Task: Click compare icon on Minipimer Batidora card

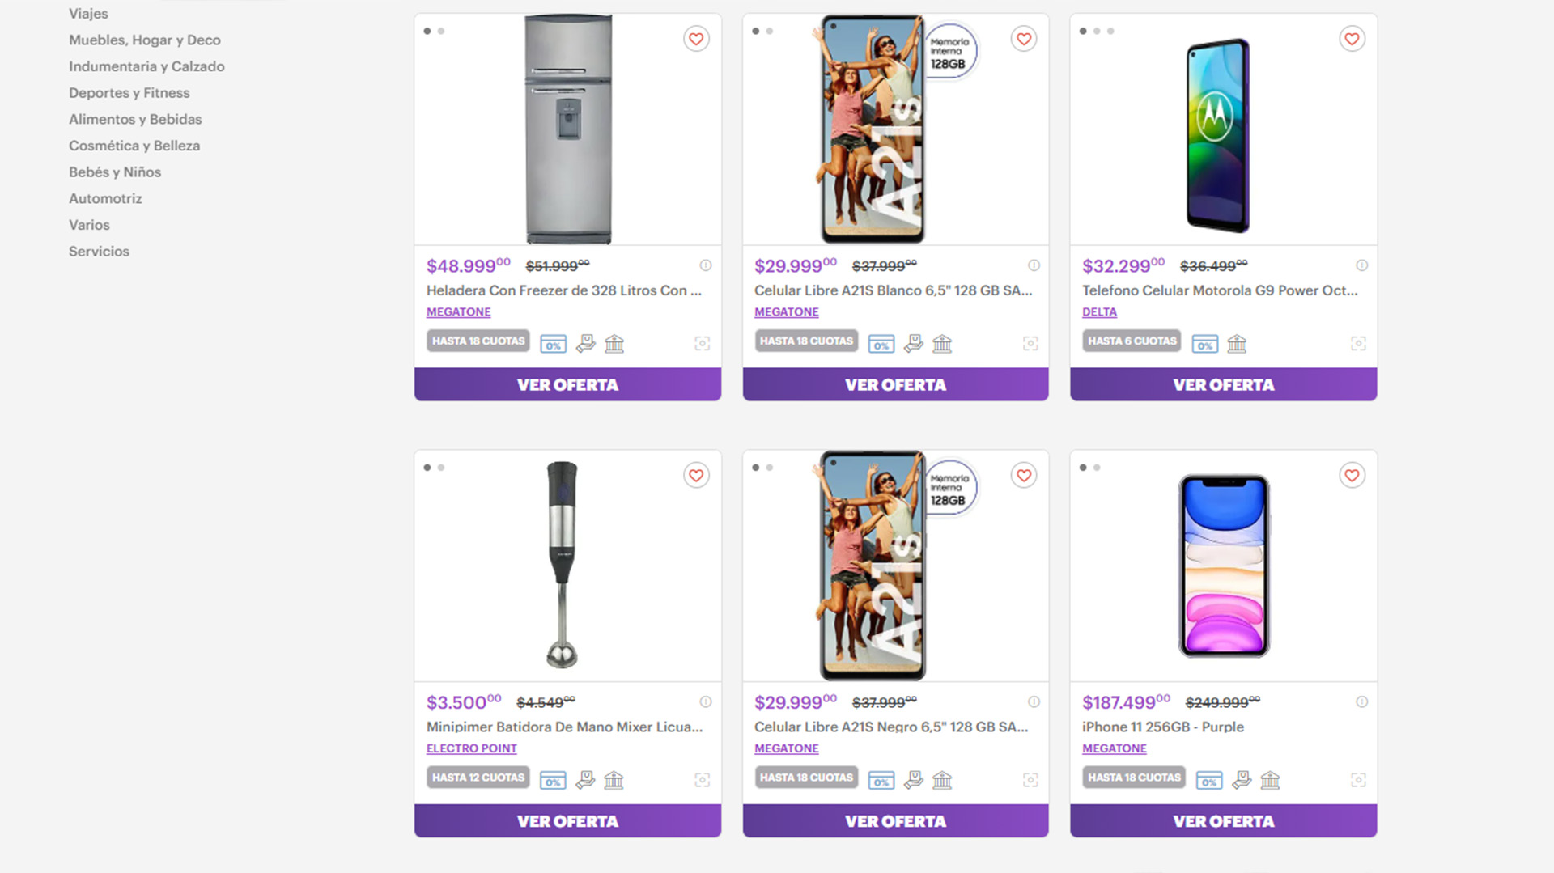Action: point(703,780)
